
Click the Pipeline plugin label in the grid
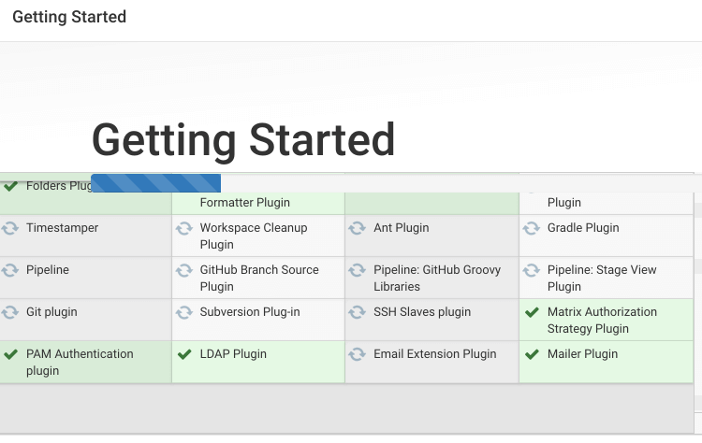click(x=48, y=270)
